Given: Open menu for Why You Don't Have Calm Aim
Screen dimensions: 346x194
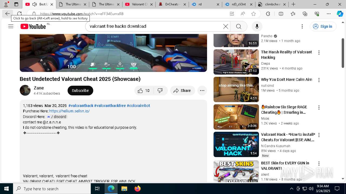Looking at the screenshot, I should tap(319, 80).
